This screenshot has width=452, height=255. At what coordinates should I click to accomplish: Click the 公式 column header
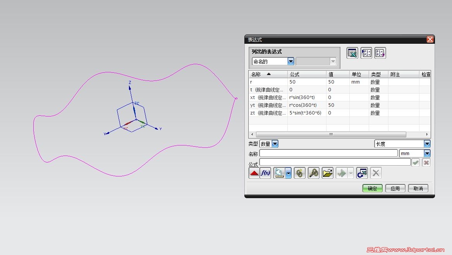(307, 74)
